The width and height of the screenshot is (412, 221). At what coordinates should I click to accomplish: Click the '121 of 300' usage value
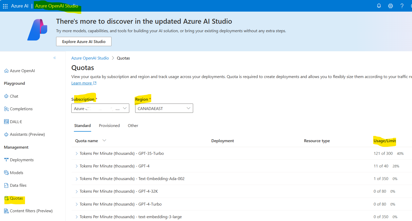[x=383, y=154]
